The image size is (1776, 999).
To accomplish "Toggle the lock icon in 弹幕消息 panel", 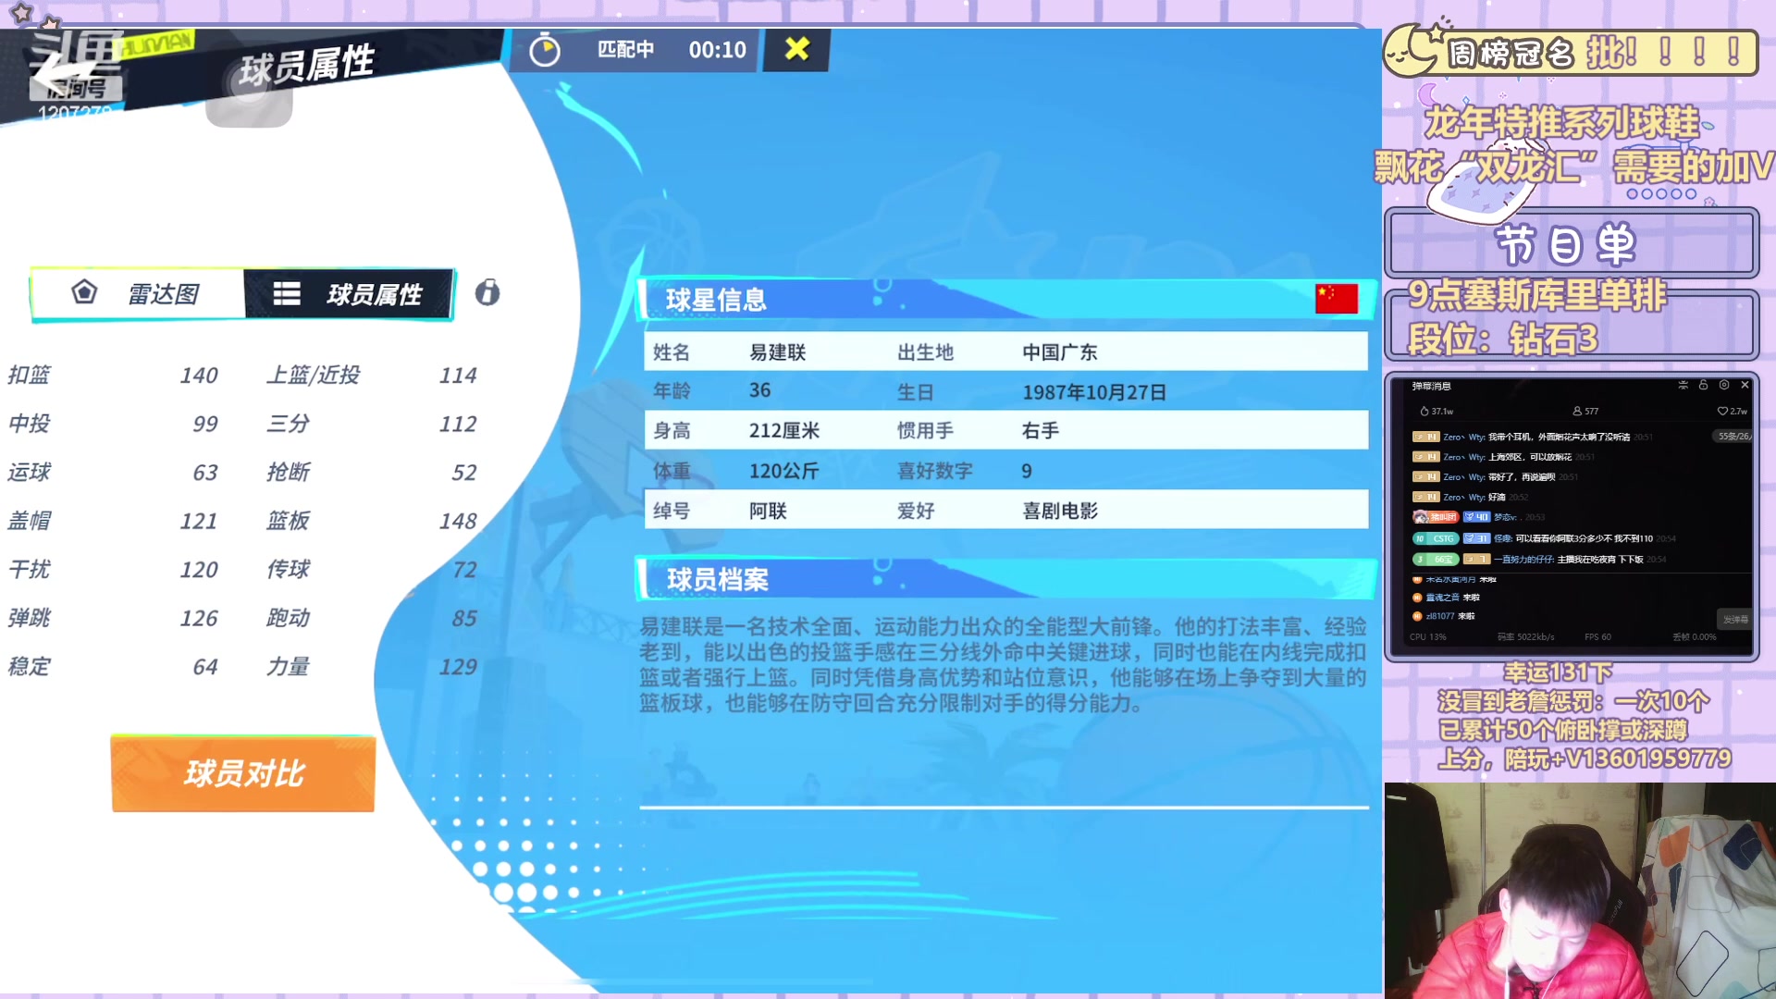I will click(x=1703, y=385).
